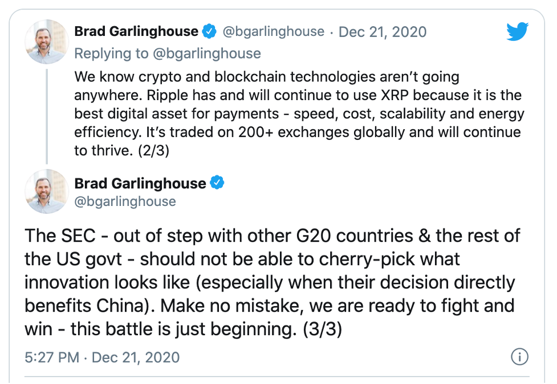The image size is (557, 384).
Task: Open the top Brad Garlinghouse display name
Action: coord(136,31)
